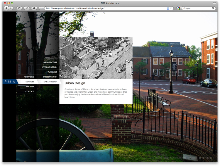Reload the page with the refresh icon
Viewport: 220px width, 166px height.
[19, 8]
